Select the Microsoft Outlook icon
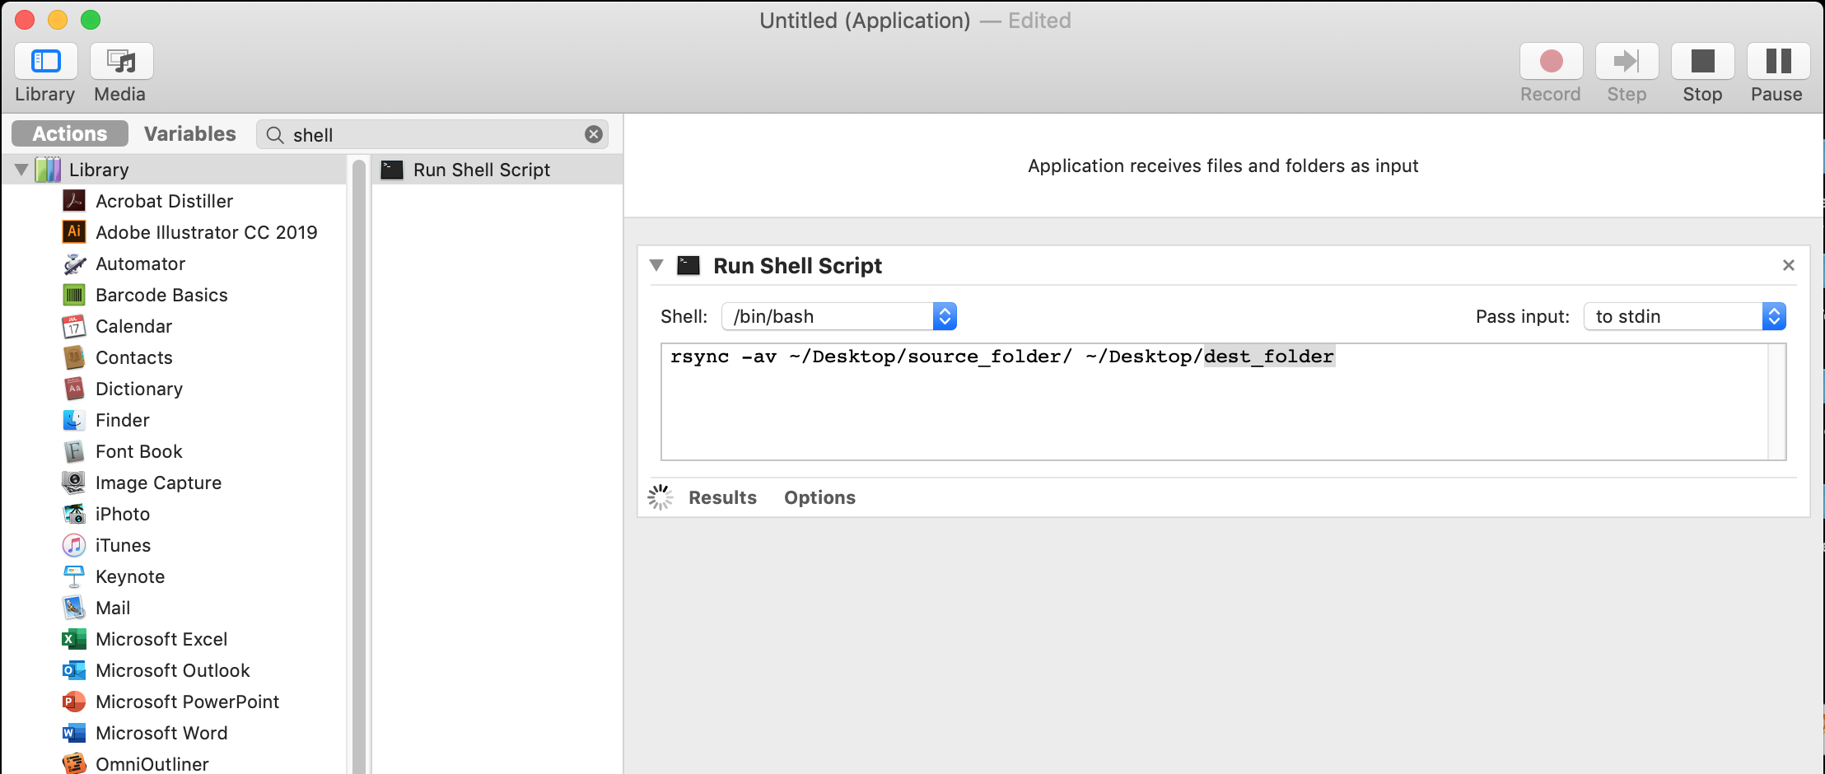 coord(74,670)
